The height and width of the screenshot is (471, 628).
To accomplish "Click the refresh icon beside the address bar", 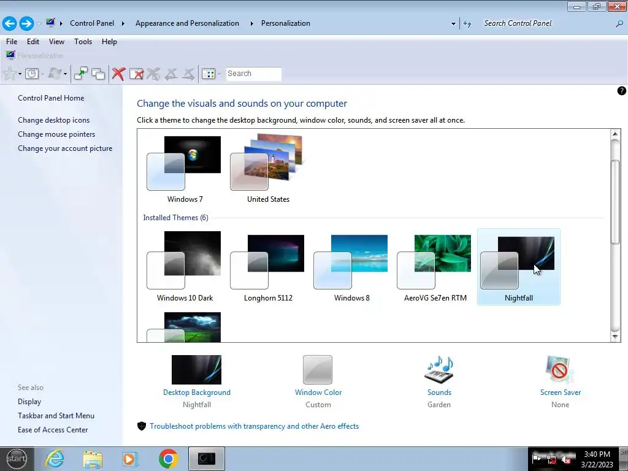I will 467,24.
